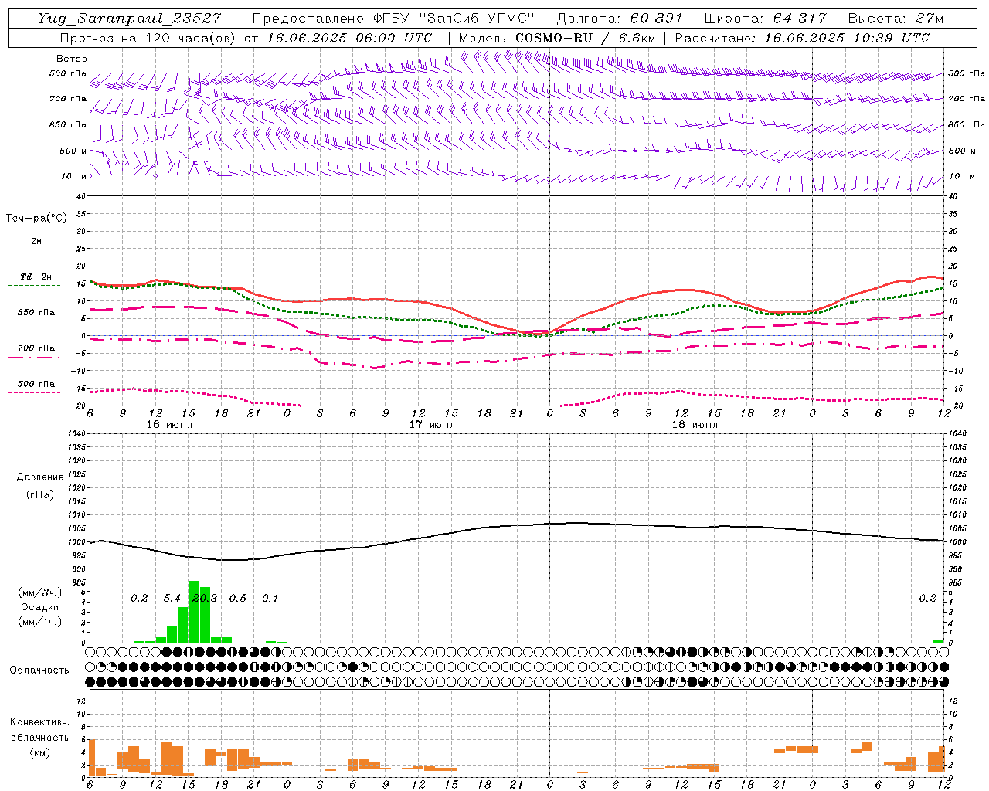Click the Долгота: 60.891 value
This screenshot has height=791, width=989.
pyautogui.click(x=619, y=19)
